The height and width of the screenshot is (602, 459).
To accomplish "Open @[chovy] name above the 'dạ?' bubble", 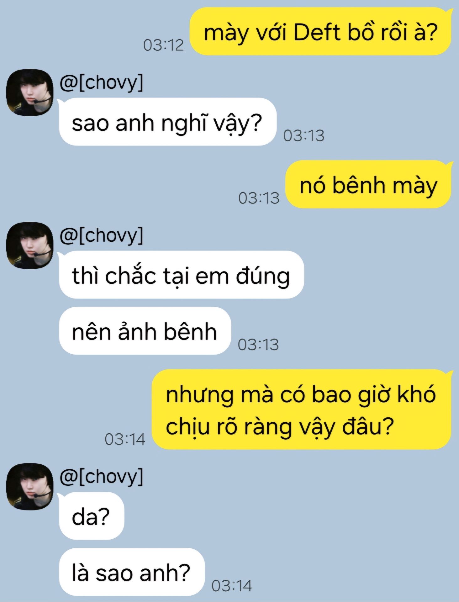I will (101, 476).
